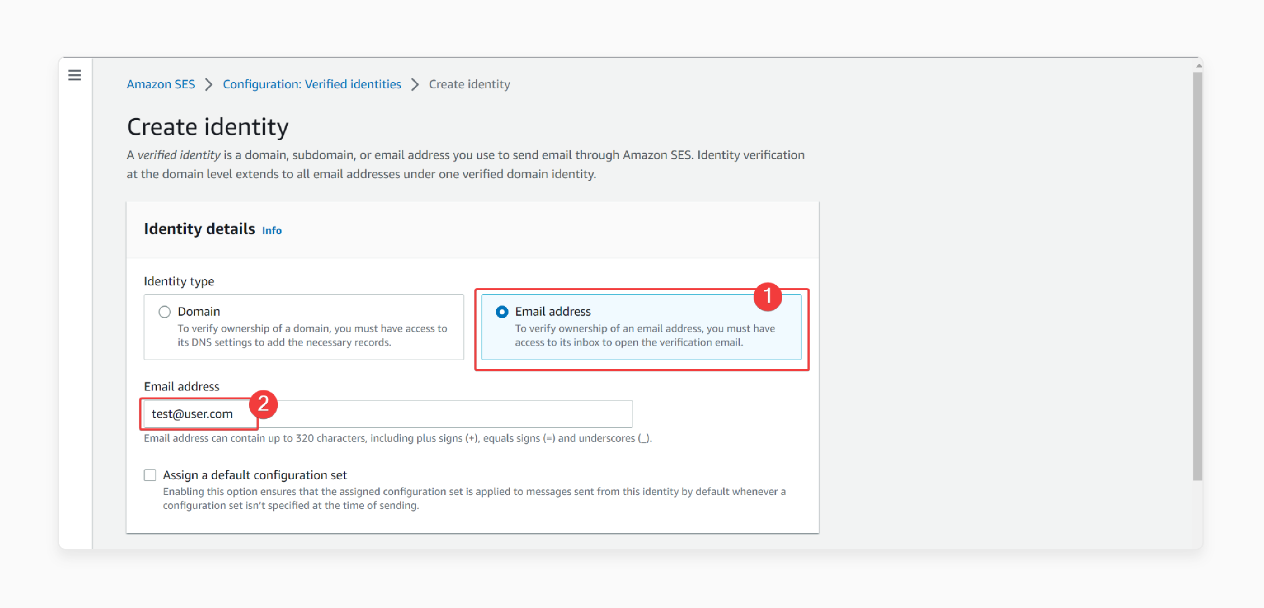This screenshot has height=608, width=1264.
Task: Click the Identity type label
Action: tap(178, 281)
